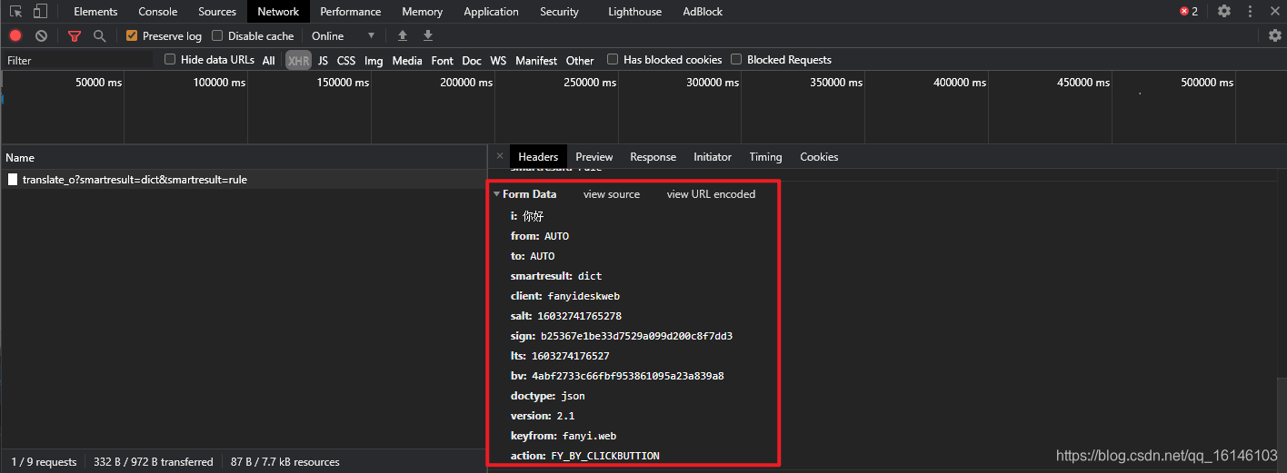Open DevTools settings gear at top
1287x473 pixels.
pyautogui.click(x=1224, y=11)
